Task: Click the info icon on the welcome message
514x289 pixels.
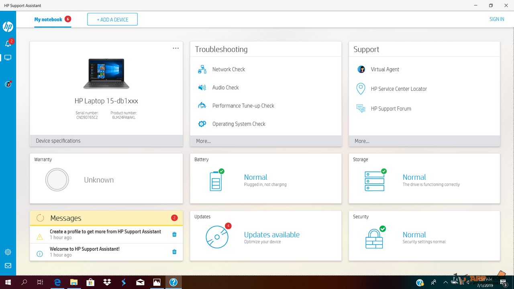Action: 40,254
